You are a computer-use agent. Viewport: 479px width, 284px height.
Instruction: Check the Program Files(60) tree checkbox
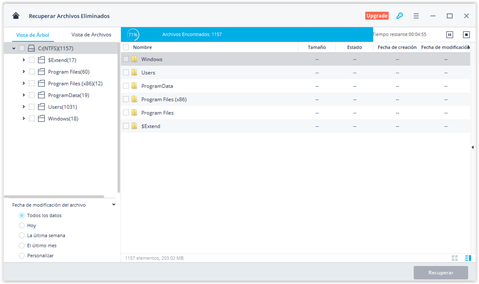pos(32,72)
